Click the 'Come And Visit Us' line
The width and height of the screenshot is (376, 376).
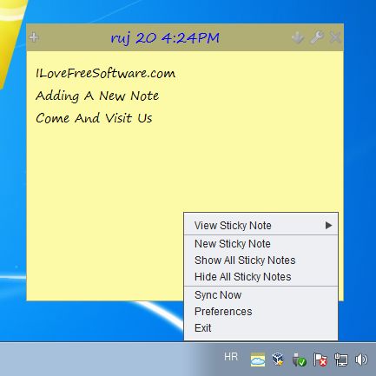point(94,118)
